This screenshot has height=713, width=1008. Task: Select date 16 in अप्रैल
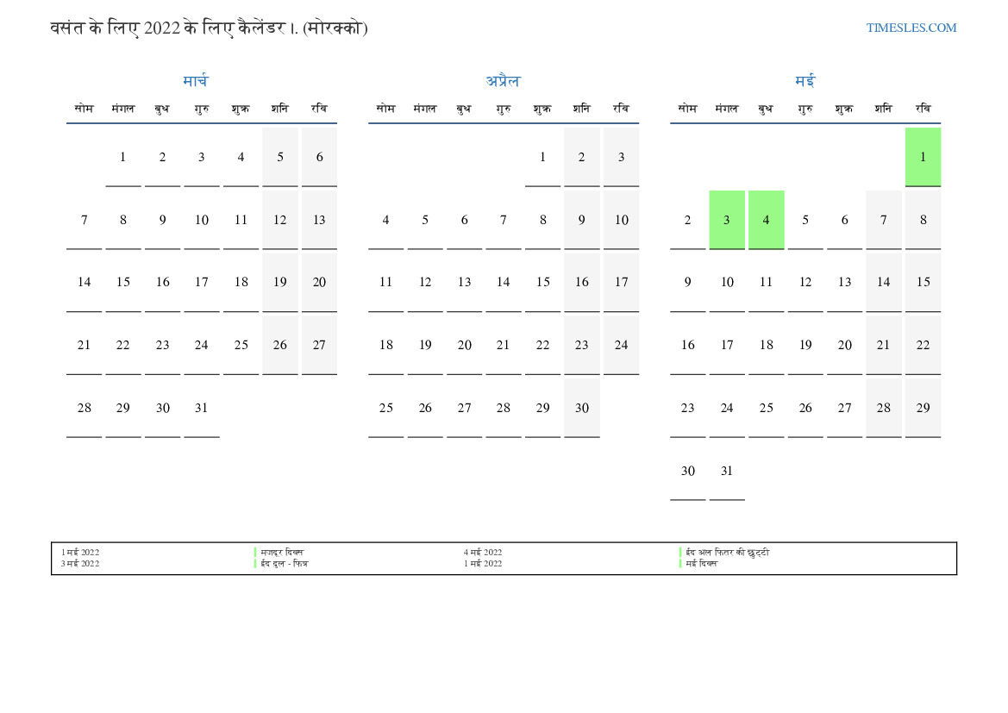[x=582, y=282]
